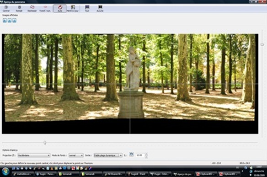Open last Clipboard taskbar window
The image size is (267, 177).
[229, 174]
